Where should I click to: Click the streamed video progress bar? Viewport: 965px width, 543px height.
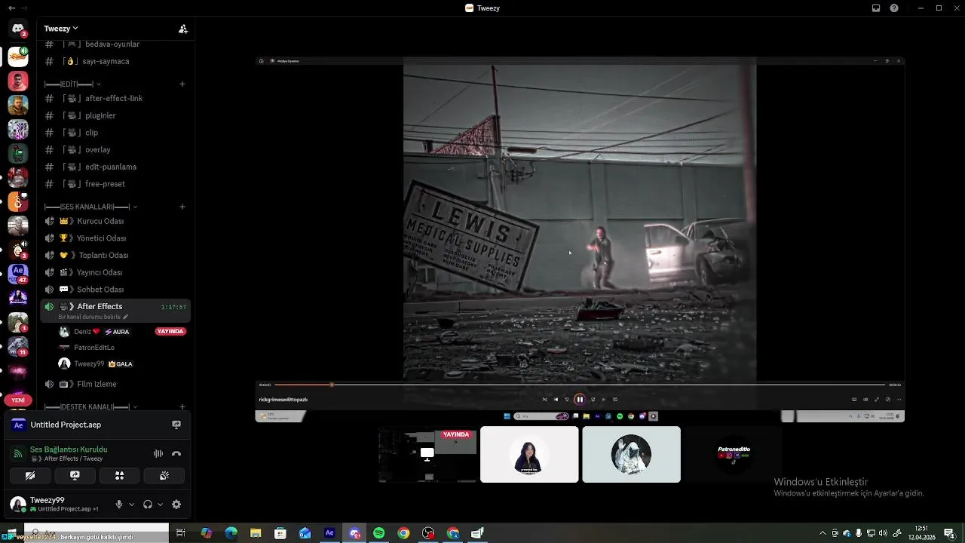click(580, 385)
